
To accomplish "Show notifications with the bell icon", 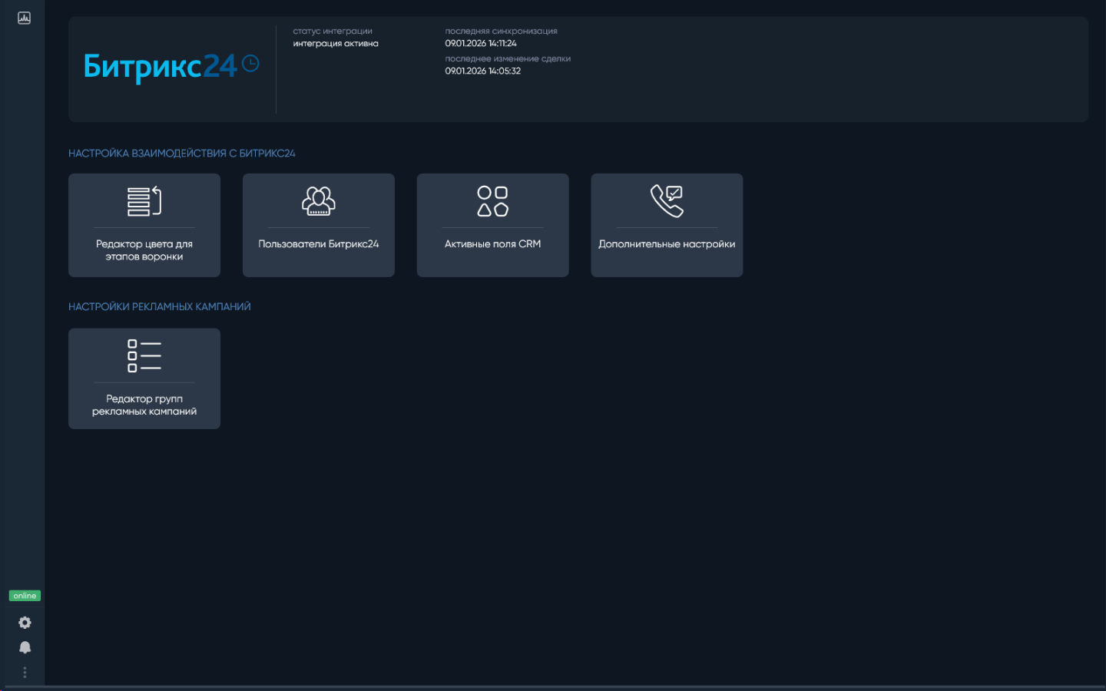I will point(25,647).
